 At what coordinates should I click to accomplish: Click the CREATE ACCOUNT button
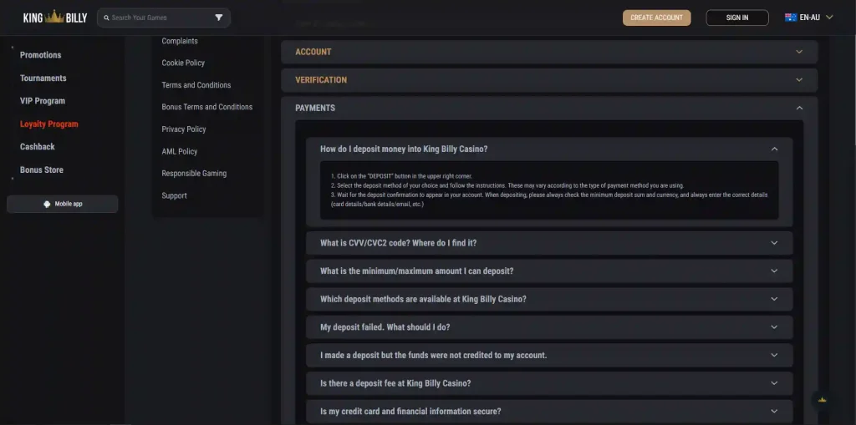(x=657, y=18)
